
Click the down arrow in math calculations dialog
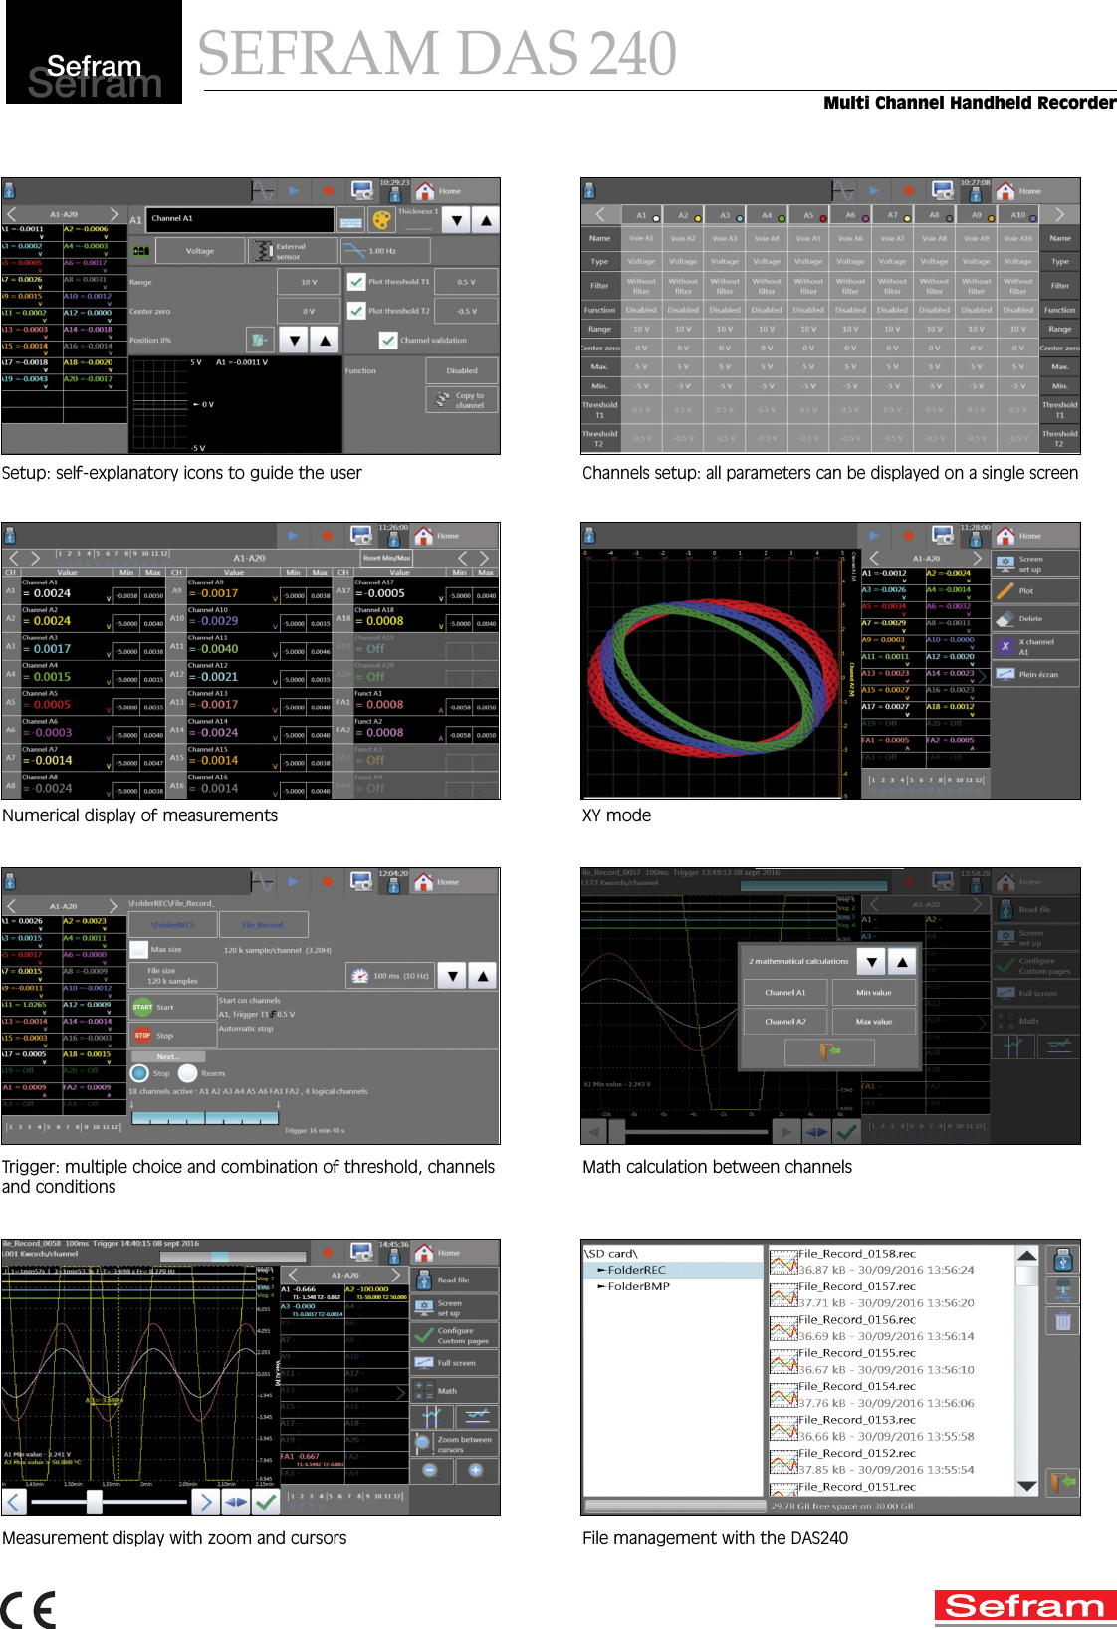click(x=872, y=961)
